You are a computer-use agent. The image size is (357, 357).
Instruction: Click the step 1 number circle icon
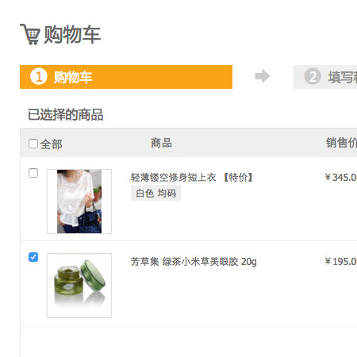pos(39,77)
